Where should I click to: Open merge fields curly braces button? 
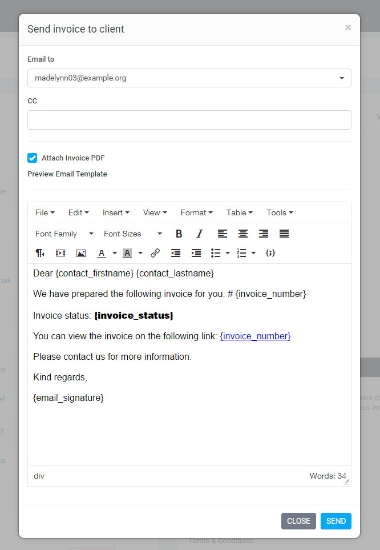pyautogui.click(x=270, y=253)
